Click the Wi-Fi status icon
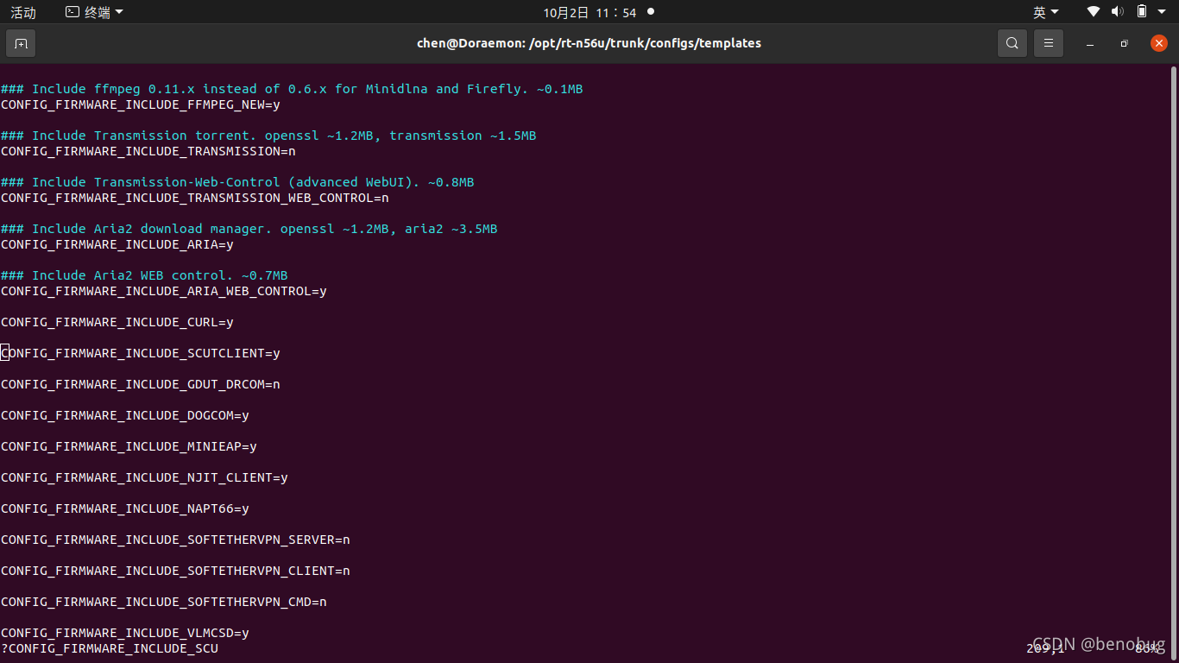The height and width of the screenshot is (663, 1179). (x=1094, y=12)
